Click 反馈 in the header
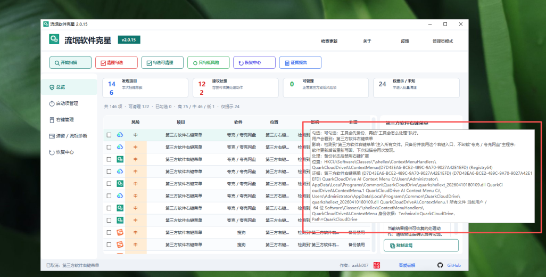Image resolution: width=546 pixels, height=277 pixels. click(x=405, y=41)
